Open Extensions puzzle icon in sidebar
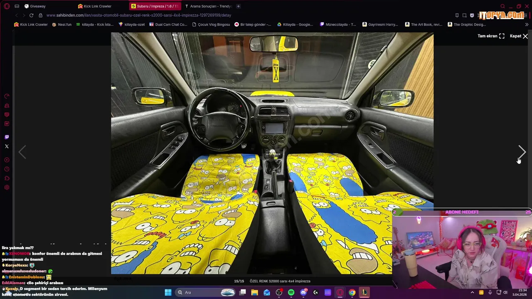Viewport: 532px width, 299px height. coord(7,178)
